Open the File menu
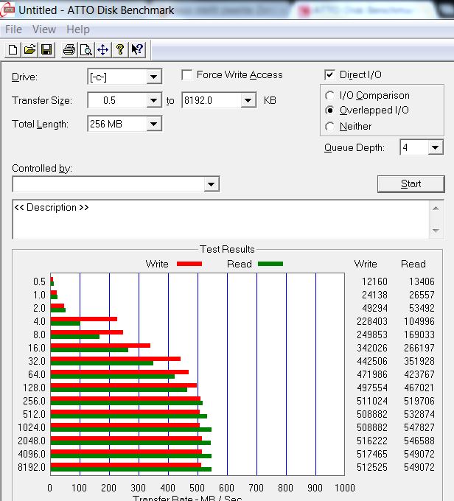454x501 pixels. (13, 29)
